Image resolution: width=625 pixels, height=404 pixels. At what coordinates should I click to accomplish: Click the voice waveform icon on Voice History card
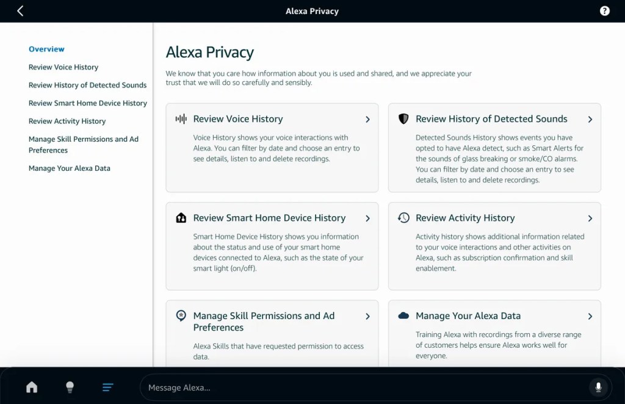tap(181, 119)
